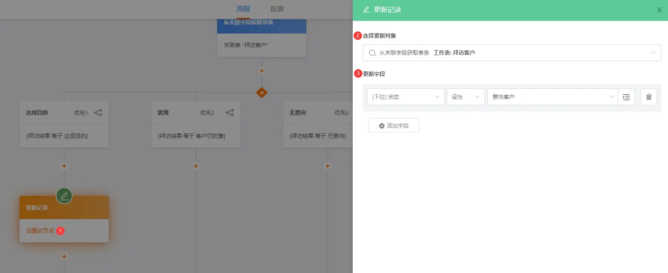Click the share icon on the 达成目的 branch
This screenshot has height=273, width=668.
[x=98, y=113]
